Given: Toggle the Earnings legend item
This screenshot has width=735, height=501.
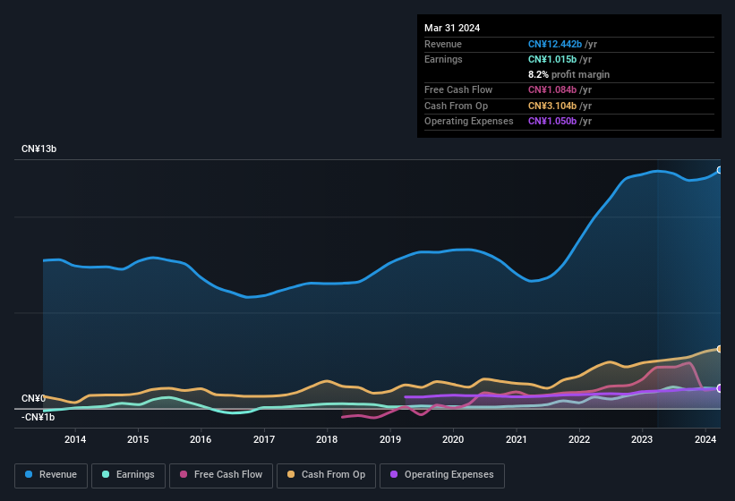Looking at the screenshot, I should coord(128,475).
